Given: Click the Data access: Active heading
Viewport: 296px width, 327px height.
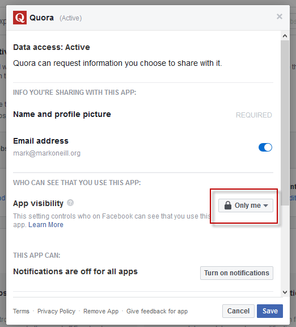Looking at the screenshot, I should pyautogui.click(x=52, y=47).
